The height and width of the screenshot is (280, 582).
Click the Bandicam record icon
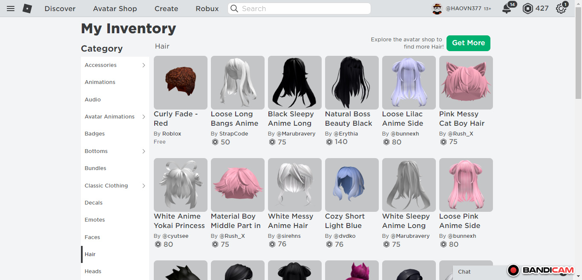514,270
